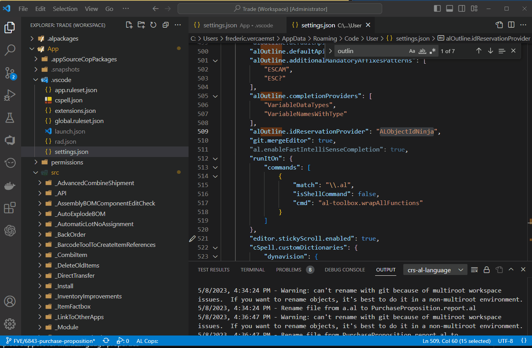Expand the permissions folder
The image size is (532, 348).
coord(67,162)
